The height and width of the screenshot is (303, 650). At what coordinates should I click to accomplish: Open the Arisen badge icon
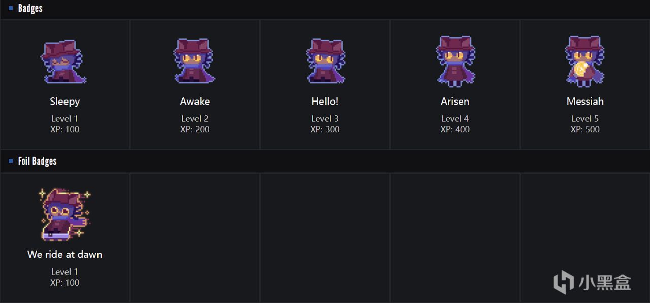[x=455, y=61]
